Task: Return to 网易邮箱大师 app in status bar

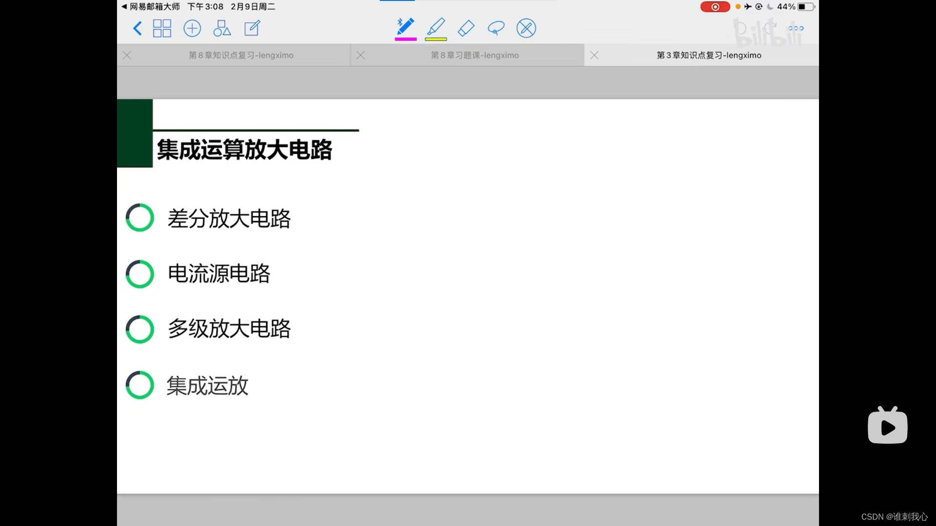Action: [151, 7]
